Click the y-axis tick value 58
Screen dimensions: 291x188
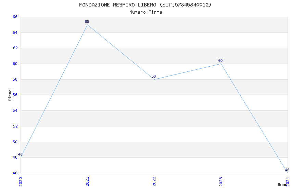click(15, 79)
